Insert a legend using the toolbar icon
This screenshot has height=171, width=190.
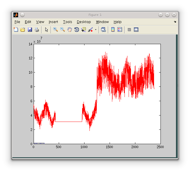[120, 30]
